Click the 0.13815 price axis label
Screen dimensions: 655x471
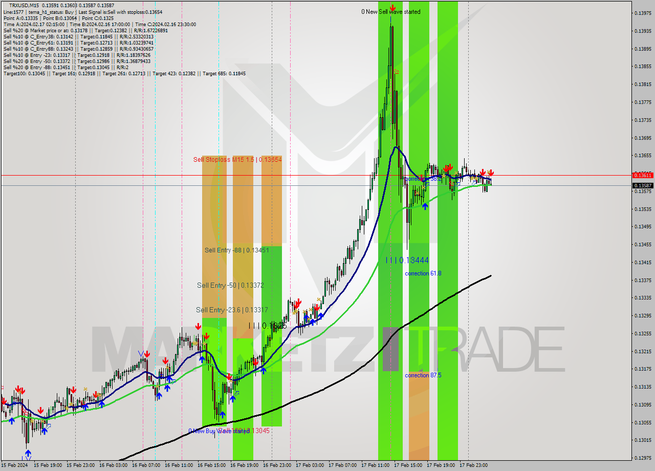point(643,84)
